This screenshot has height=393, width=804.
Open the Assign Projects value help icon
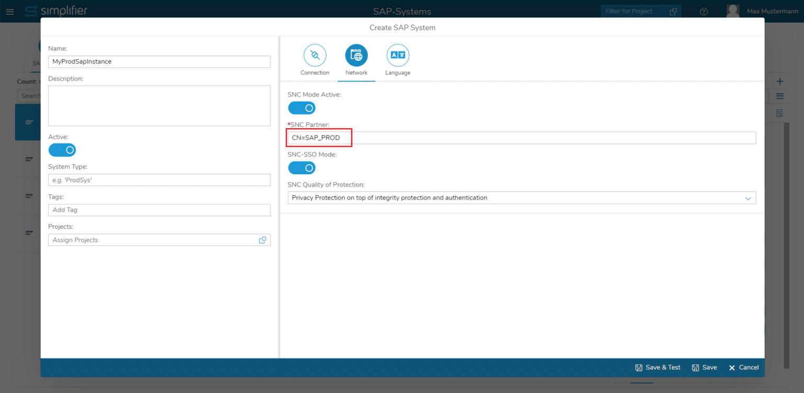click(x=263, y=239)
